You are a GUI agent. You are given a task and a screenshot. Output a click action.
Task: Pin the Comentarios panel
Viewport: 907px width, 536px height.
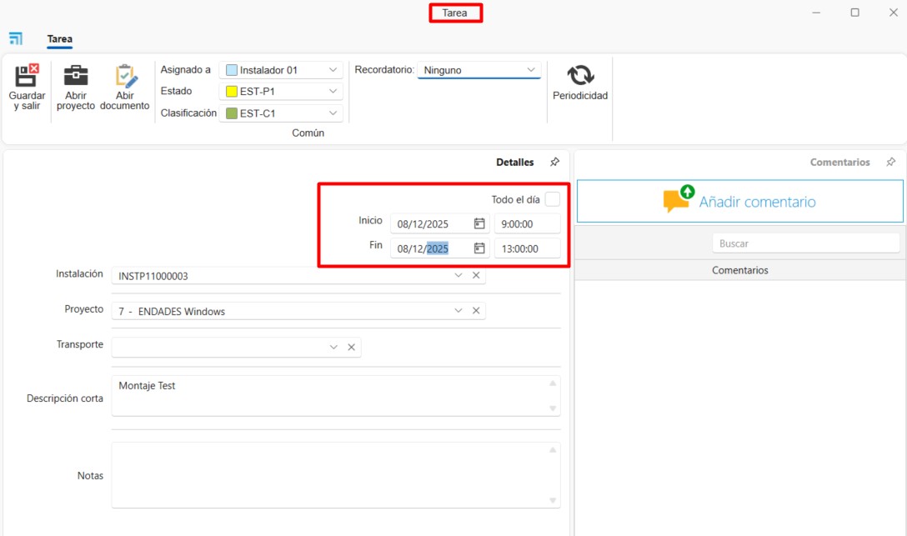coord(890,163)
